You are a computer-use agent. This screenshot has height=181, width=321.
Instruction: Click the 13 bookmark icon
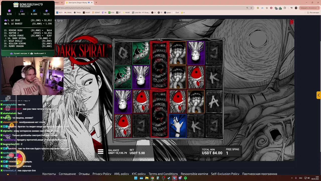160,12
